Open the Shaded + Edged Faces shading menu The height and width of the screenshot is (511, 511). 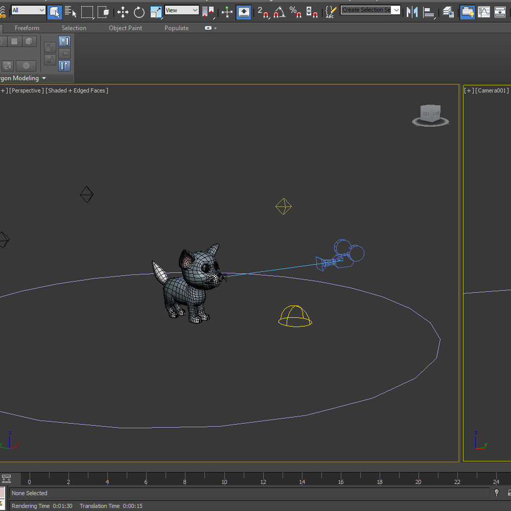77,90
